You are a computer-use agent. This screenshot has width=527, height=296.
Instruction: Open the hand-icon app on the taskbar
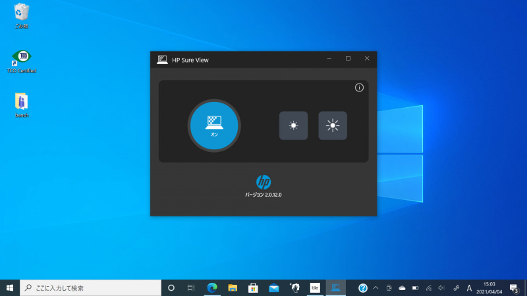294,288
